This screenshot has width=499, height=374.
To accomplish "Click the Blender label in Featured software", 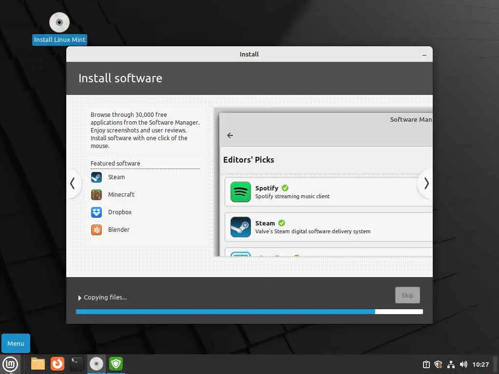I will 119,230.
